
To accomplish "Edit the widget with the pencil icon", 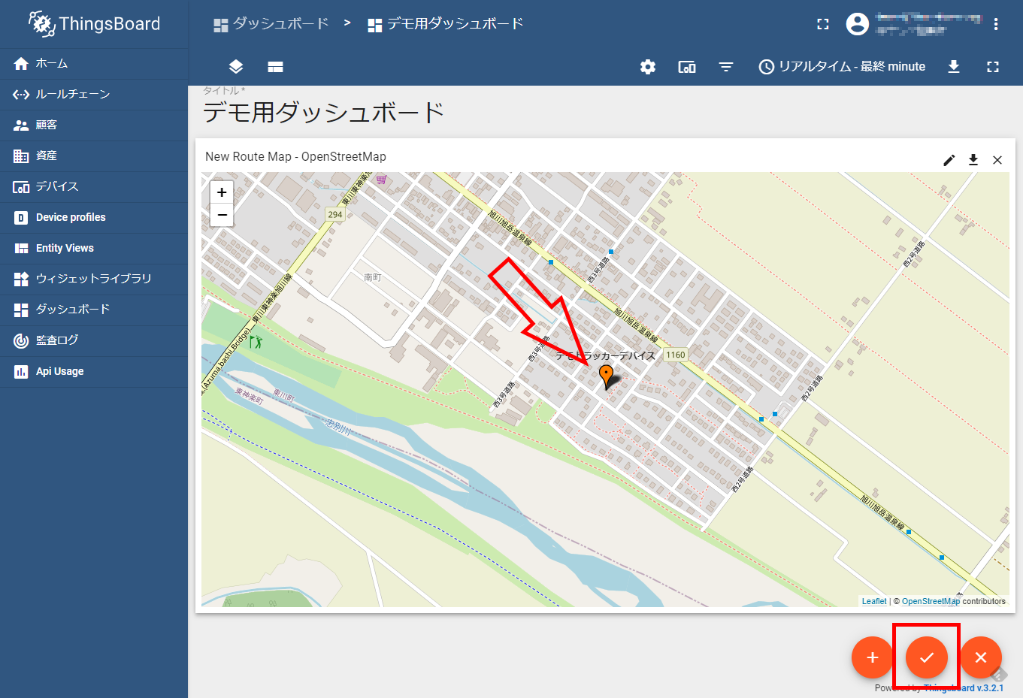I will [x=949, y=160].
